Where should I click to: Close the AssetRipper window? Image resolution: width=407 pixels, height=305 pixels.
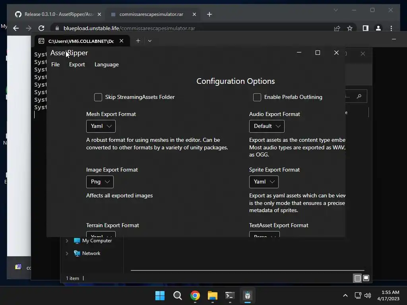[x=336, y=53]
